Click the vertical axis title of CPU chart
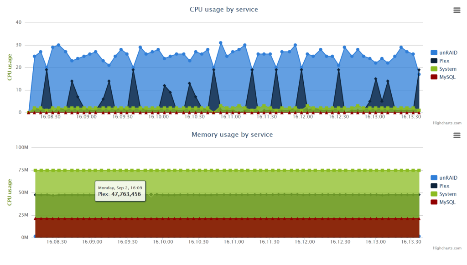467x265 pixels. (x=10, y=67)
